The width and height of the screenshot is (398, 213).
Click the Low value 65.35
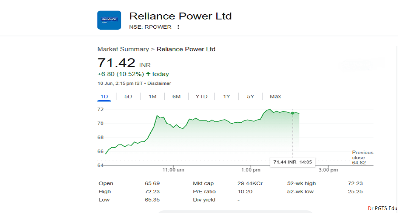pos(152,199)
